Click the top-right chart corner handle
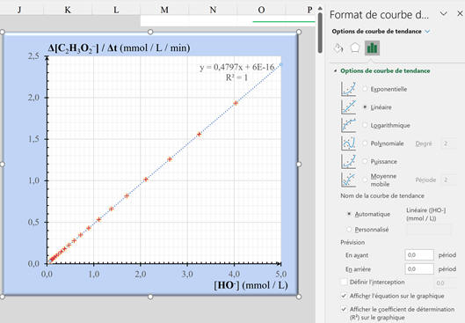 tap(299, 32)
